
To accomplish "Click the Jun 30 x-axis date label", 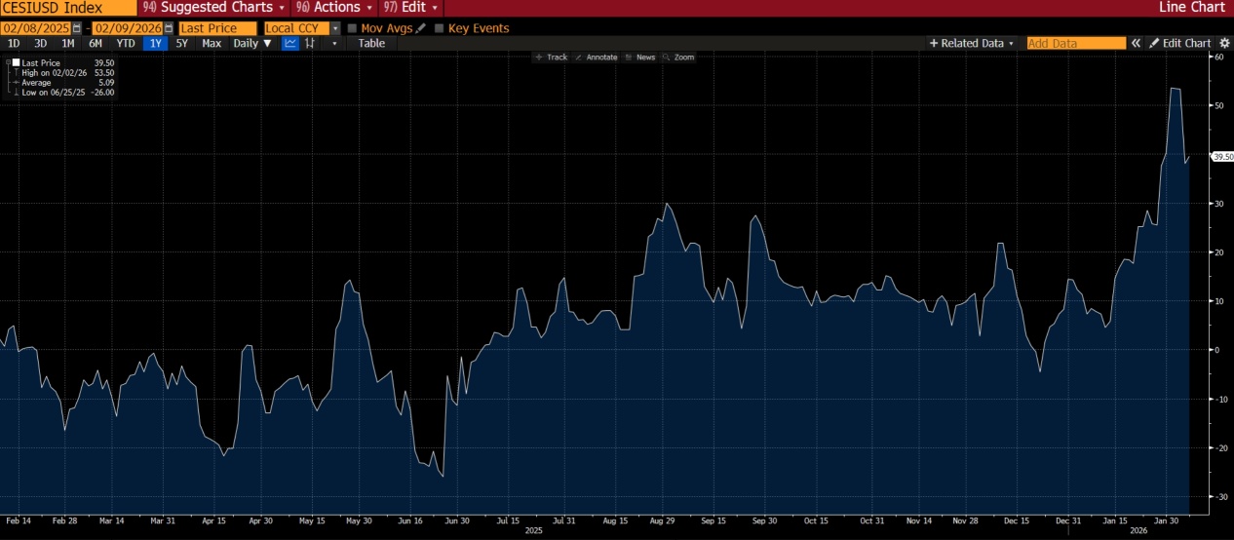I will [x=457, y=521].
